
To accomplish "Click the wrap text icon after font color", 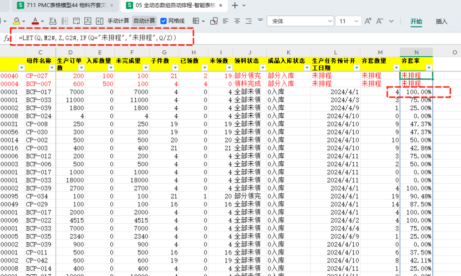I will click(53, 21).
